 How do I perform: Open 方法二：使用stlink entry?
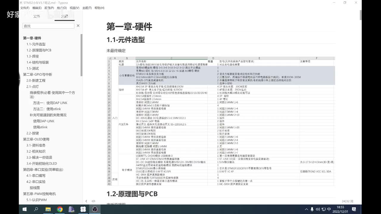(47, 109)
